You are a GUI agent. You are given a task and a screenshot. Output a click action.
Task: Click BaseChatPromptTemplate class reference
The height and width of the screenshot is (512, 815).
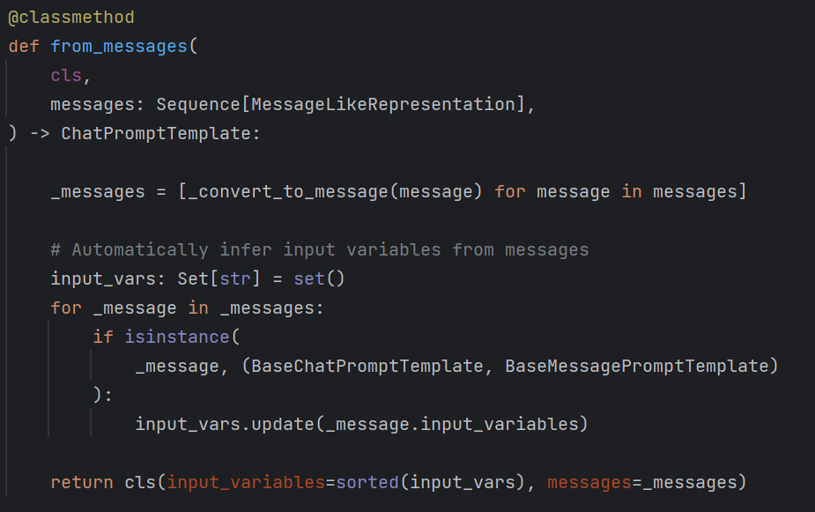pos(367,366)
